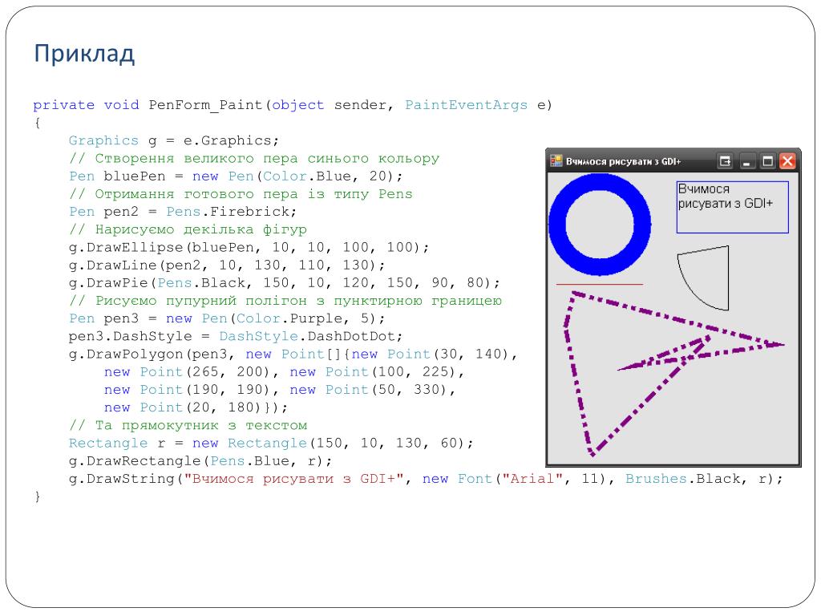821x616 pixels.
Task: Click the extra title bar button left of minimize
Action: point(725,161)
